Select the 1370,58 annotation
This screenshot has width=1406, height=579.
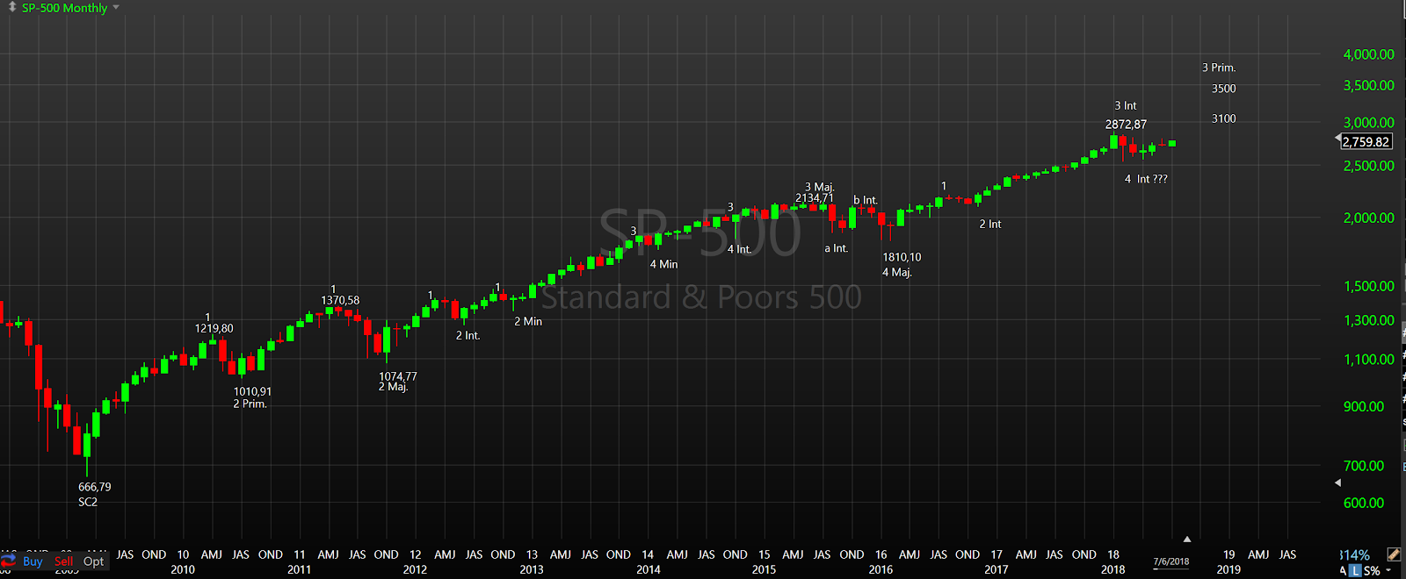tap(340, 300)
